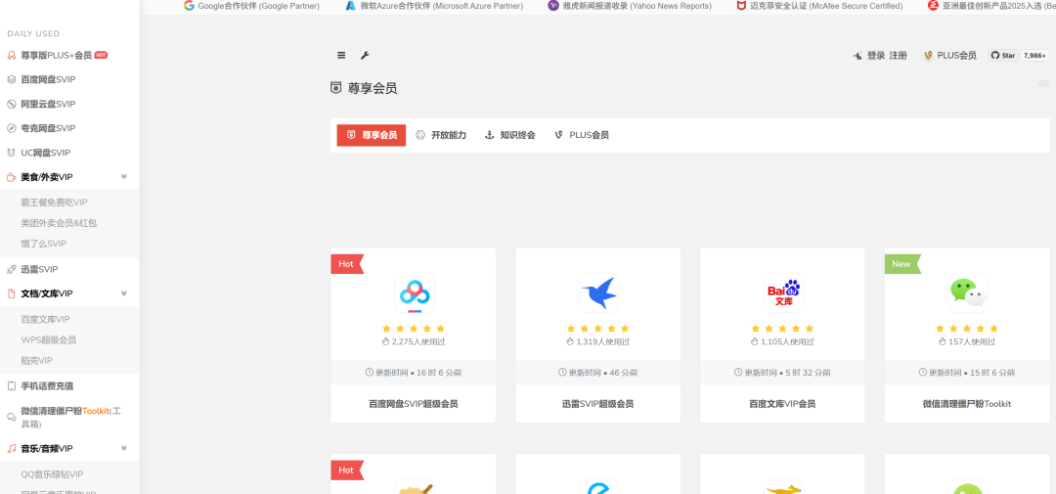1056x494 pixels.
Task: Open the 登录 login link
Action: coord(875,55)
